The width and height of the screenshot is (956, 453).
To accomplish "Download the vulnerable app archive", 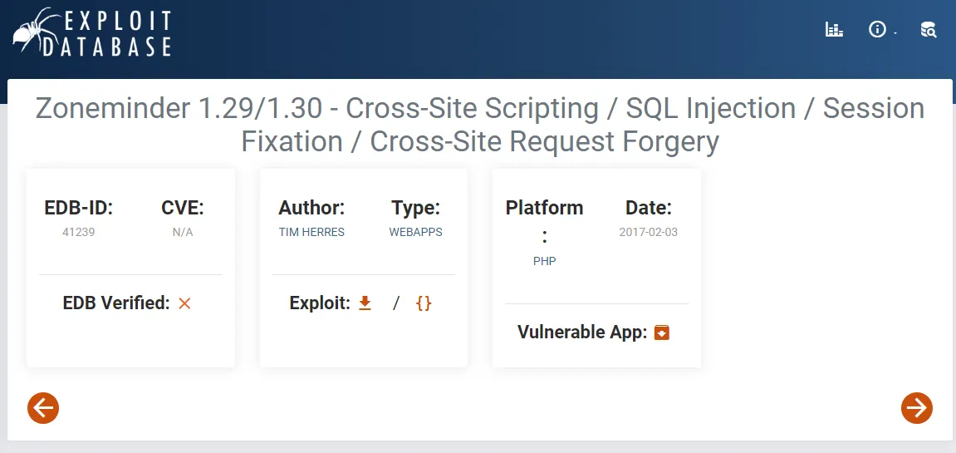I will 661,332.
